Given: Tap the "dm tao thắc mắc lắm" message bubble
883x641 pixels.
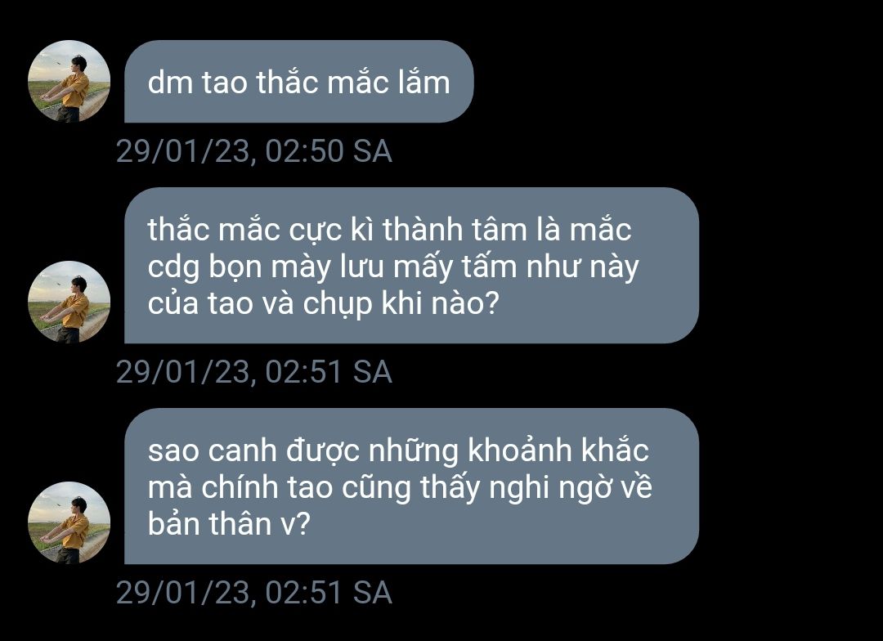Looking at the screenshot, I should click(x=299, y=81).
